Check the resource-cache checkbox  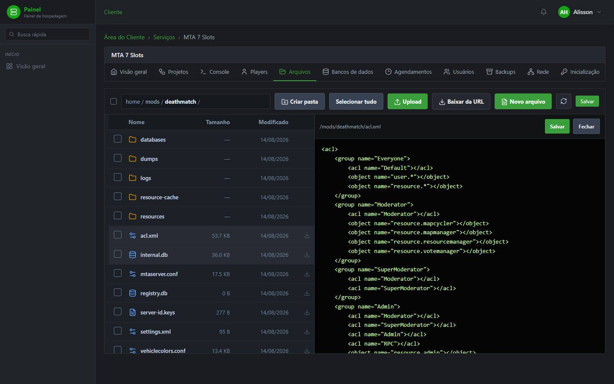point(118,196)
